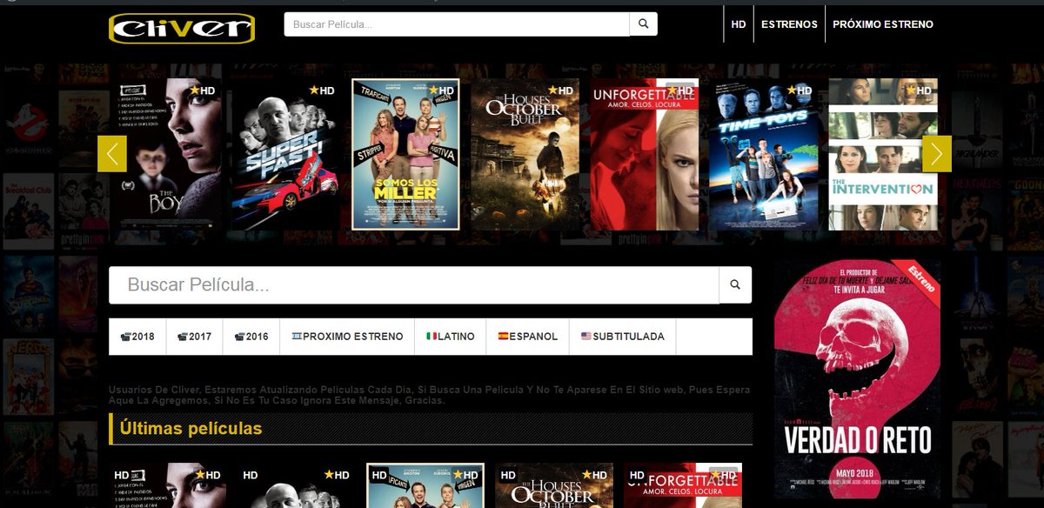Open Superfast poster in carousel
This screenshot has width=1044, height=508.
(286, 154)
